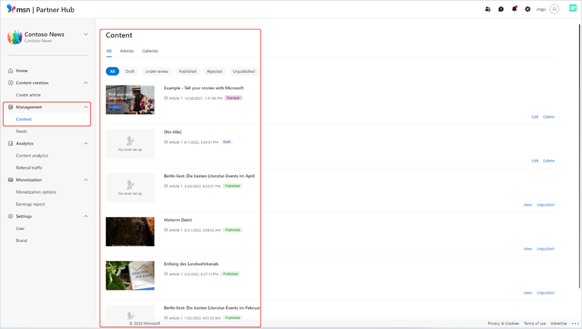Open the help question bubble icon
Screen dimensions: 582x329
point(501,9)
